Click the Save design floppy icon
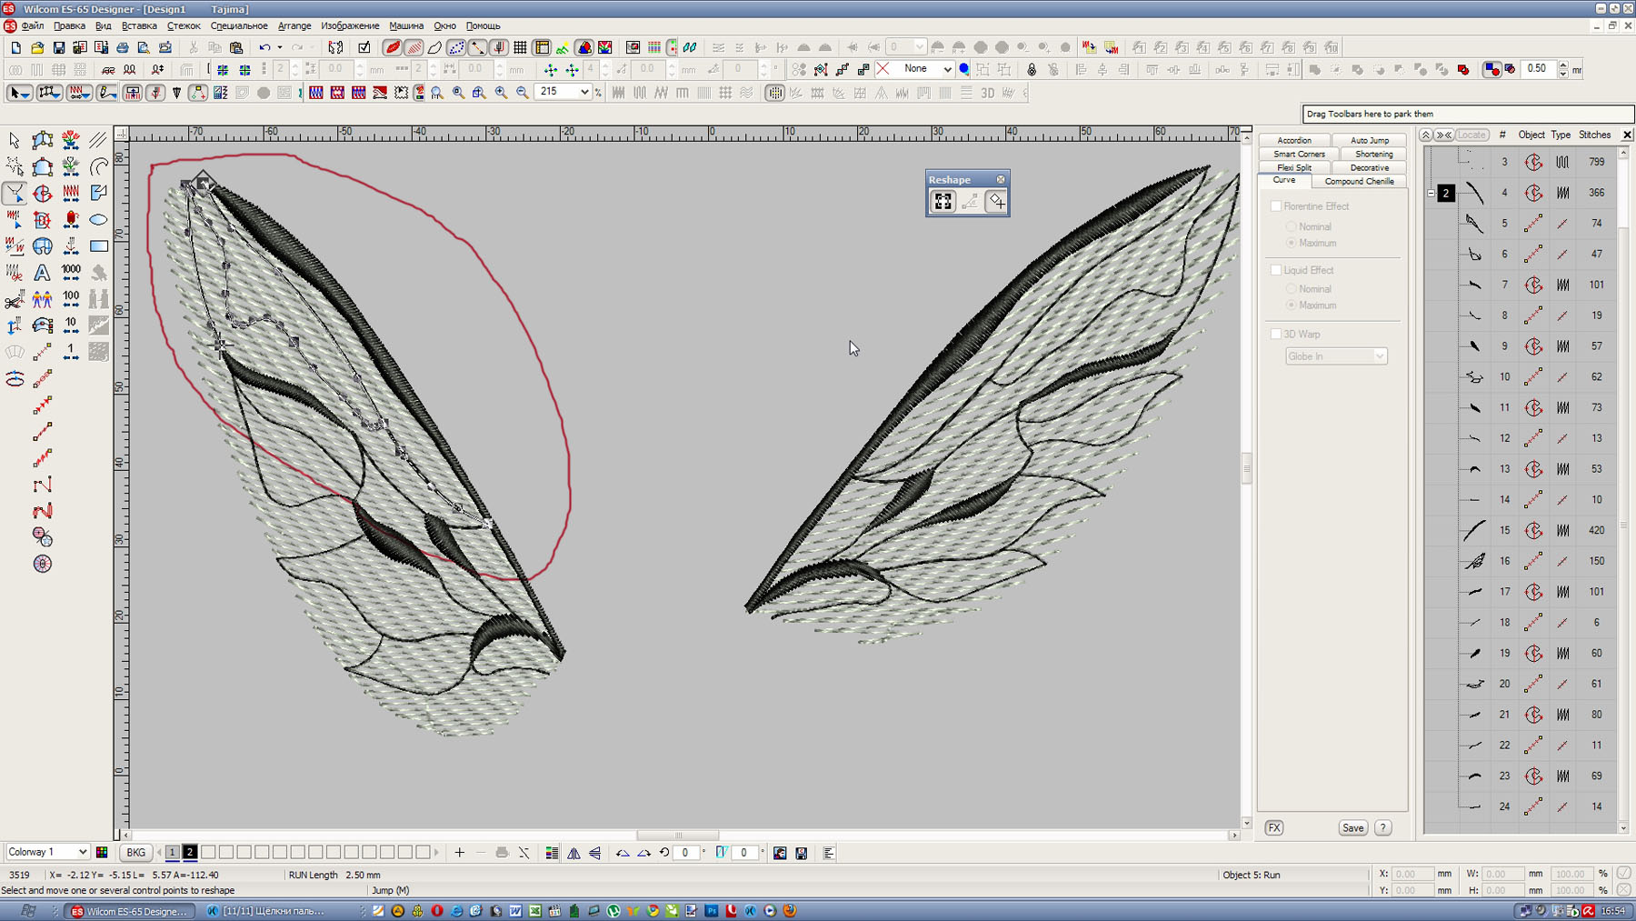 (x=59, y=47)
